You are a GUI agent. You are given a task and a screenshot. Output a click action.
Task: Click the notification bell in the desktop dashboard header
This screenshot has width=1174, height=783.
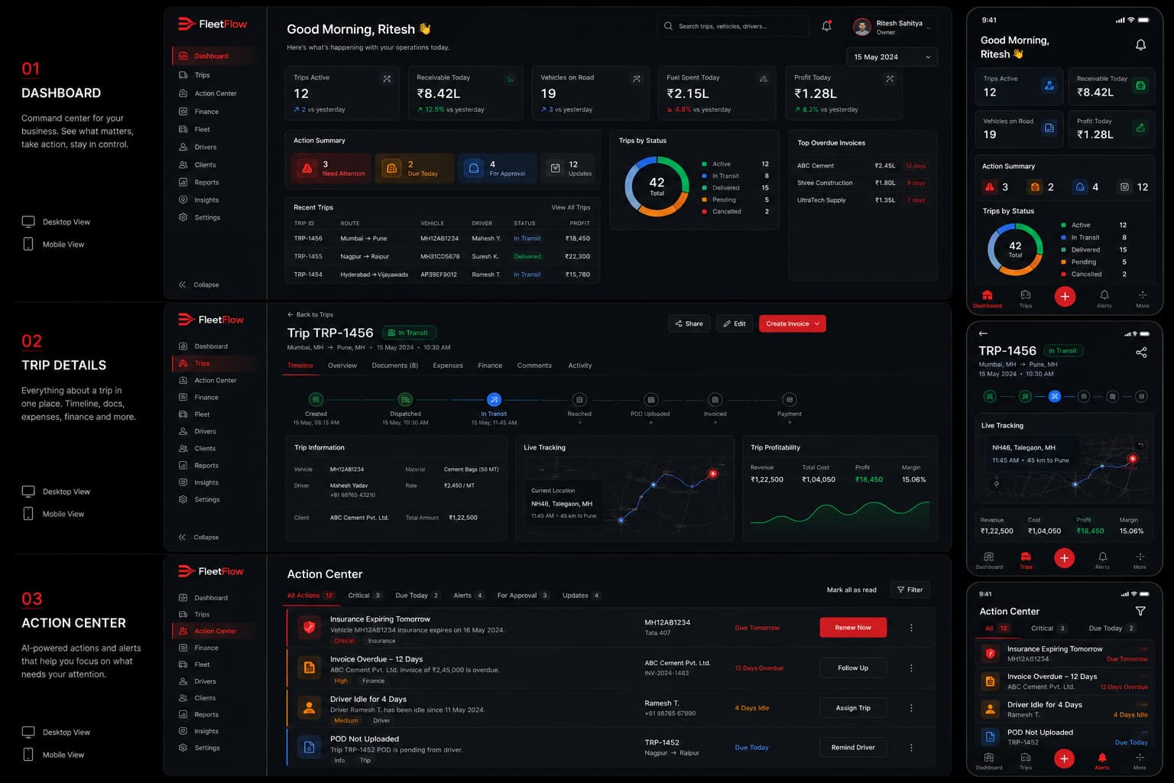click(x=826, y=26)
